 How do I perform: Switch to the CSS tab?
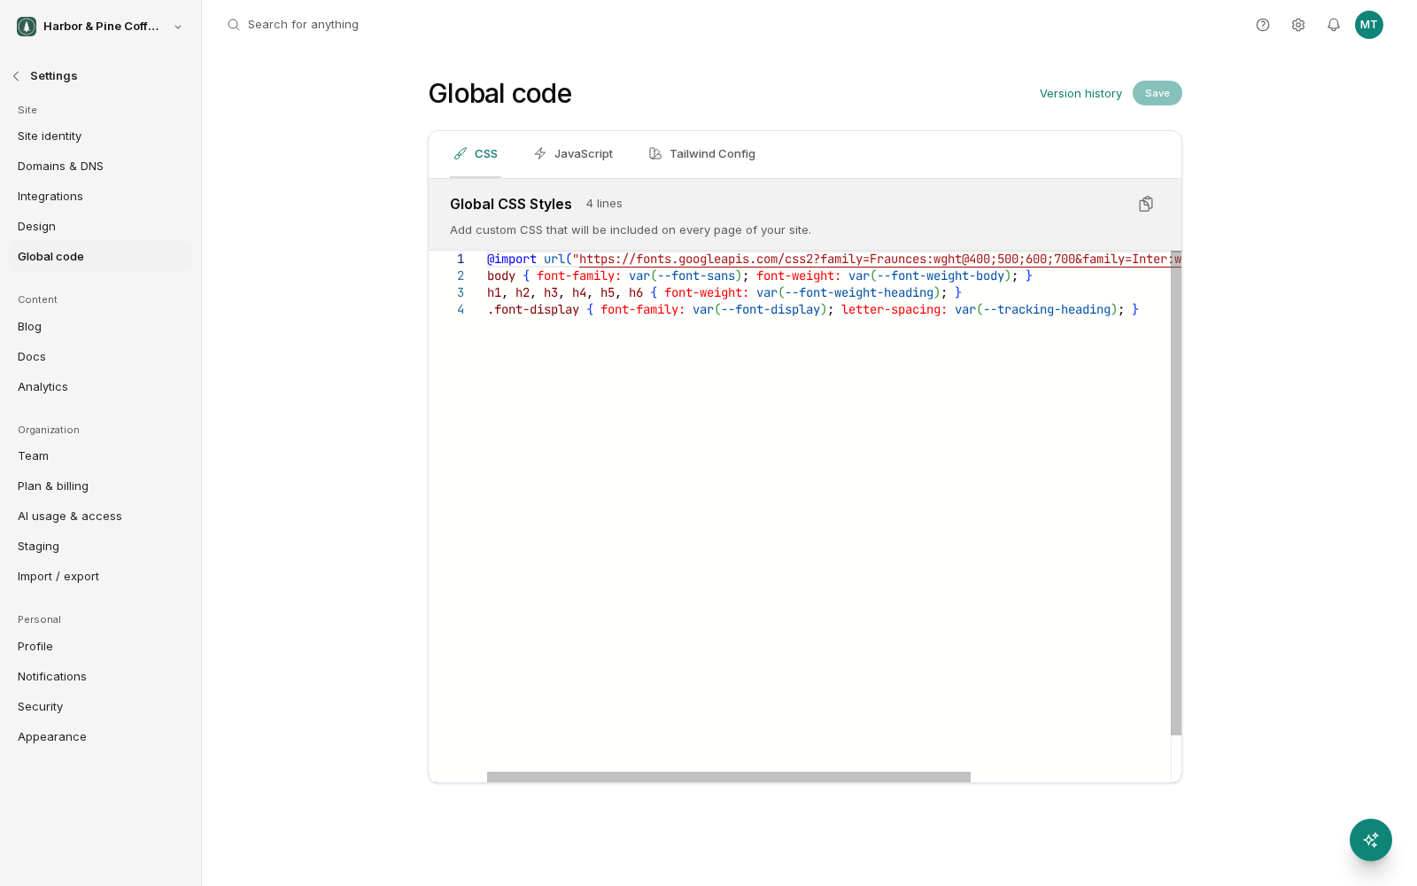pyautogui.click(x=476, y=154)
